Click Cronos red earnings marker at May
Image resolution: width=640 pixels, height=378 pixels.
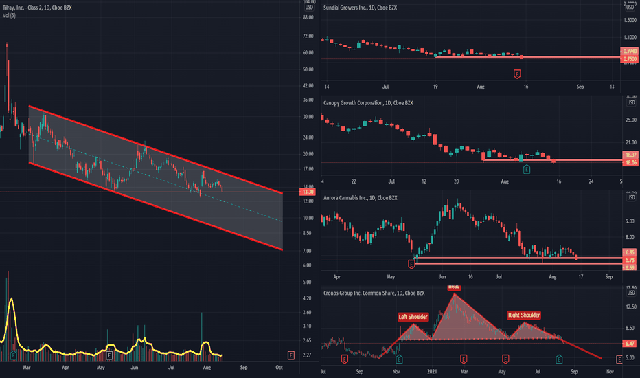tap(505, 359)
